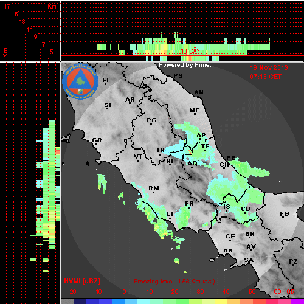This screenshot has width=304, height=304.
Task: Click the Protezione Civile Abruzzo logo
Action: (80, 81)
